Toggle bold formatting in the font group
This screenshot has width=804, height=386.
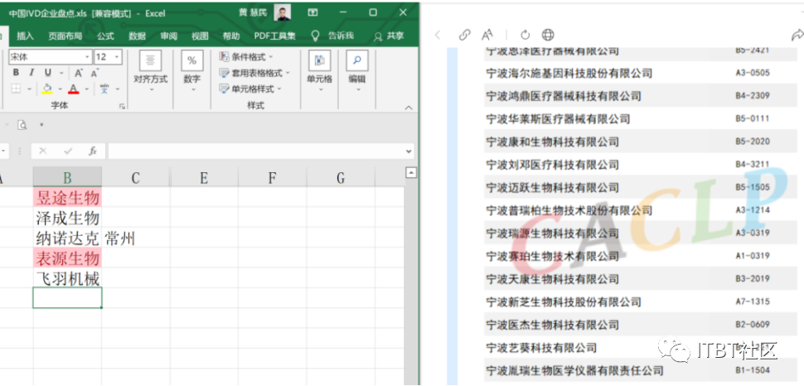[x=16, y=73]
